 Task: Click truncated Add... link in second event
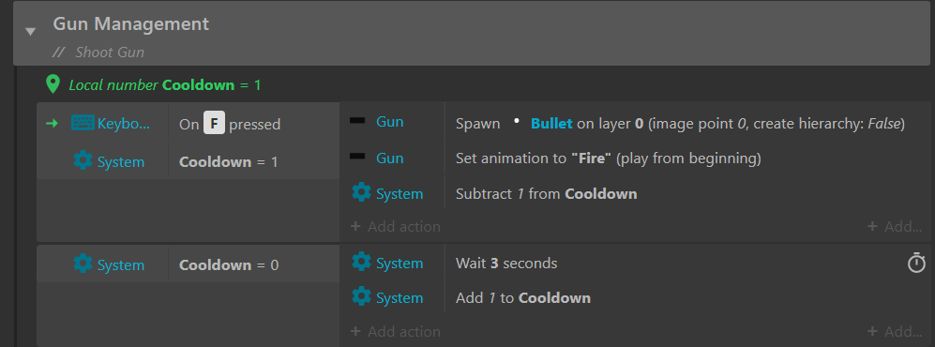point(895,331)
